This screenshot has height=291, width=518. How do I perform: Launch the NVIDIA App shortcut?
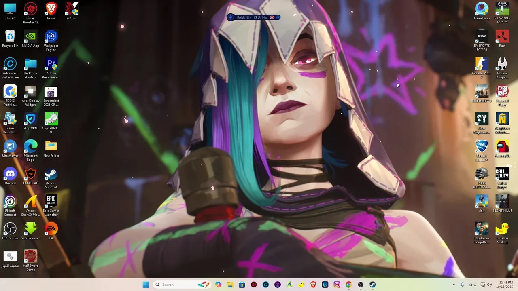coord(30,39)
